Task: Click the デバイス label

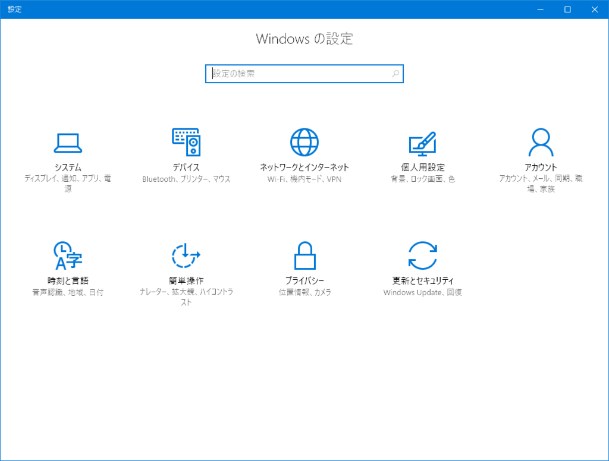Action: [186, 168]
